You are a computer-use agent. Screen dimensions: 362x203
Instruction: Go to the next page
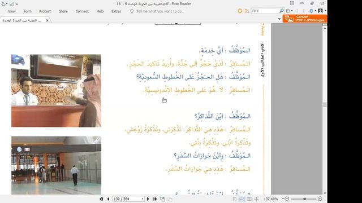148,199
